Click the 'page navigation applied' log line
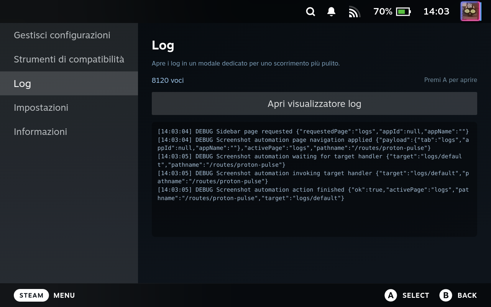Screen dimensions: 491x307 click(313, 144)
